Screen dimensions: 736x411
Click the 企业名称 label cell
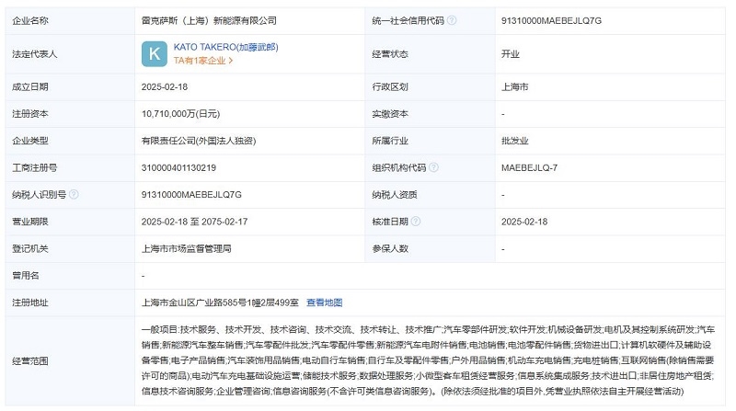tap(70, 20)
